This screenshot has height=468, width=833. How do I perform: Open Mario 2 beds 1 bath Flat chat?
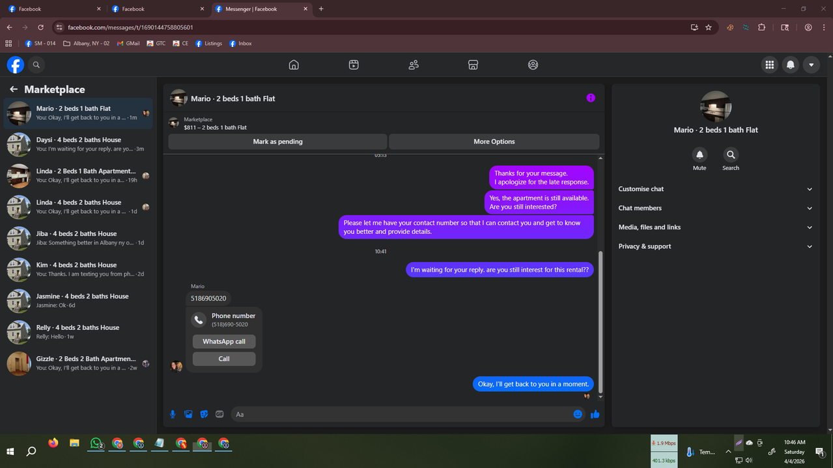click(x=78, y=113)
